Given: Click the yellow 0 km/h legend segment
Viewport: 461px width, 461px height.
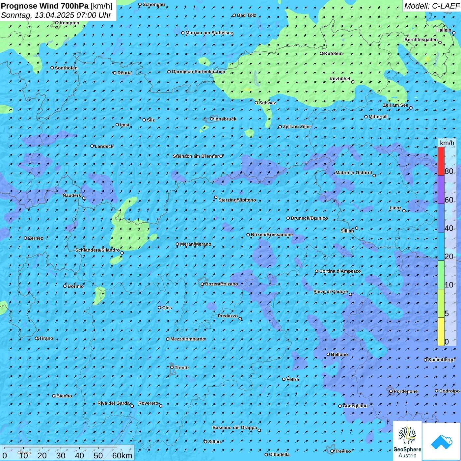Looking at the screenshot, I should pyautogui.click(x=441, y=332).
